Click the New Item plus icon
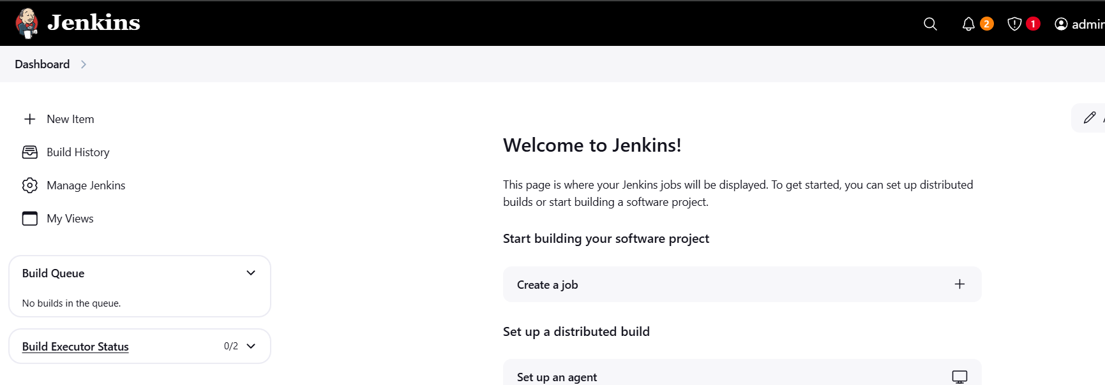This screenshot has width=1105, height=385. click(29, 119)
